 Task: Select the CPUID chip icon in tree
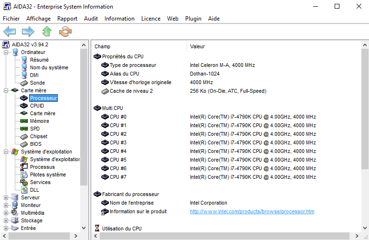point(24,106)
